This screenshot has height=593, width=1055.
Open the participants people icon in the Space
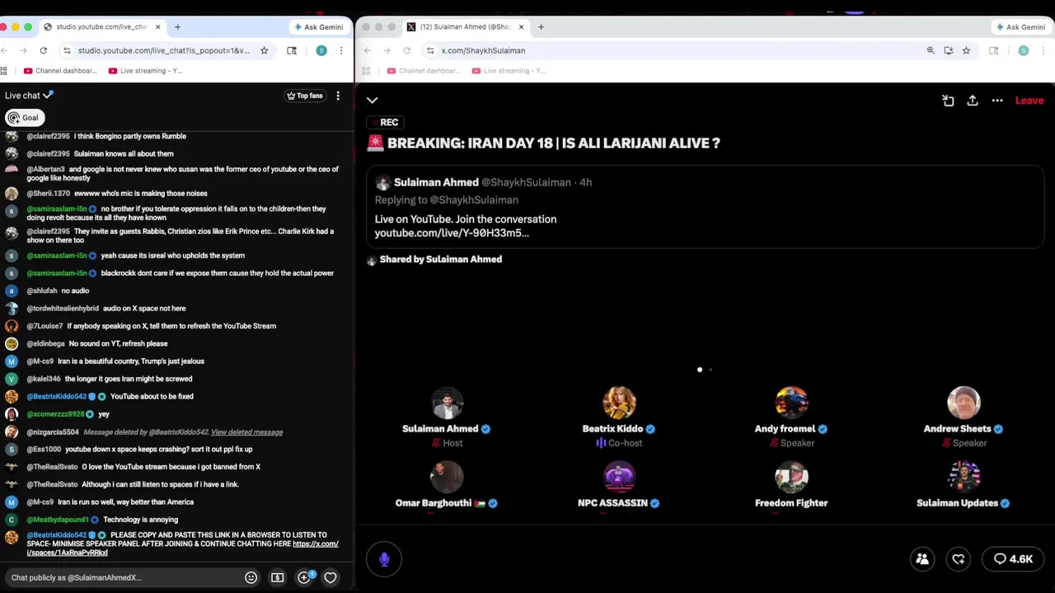[922, 559]
